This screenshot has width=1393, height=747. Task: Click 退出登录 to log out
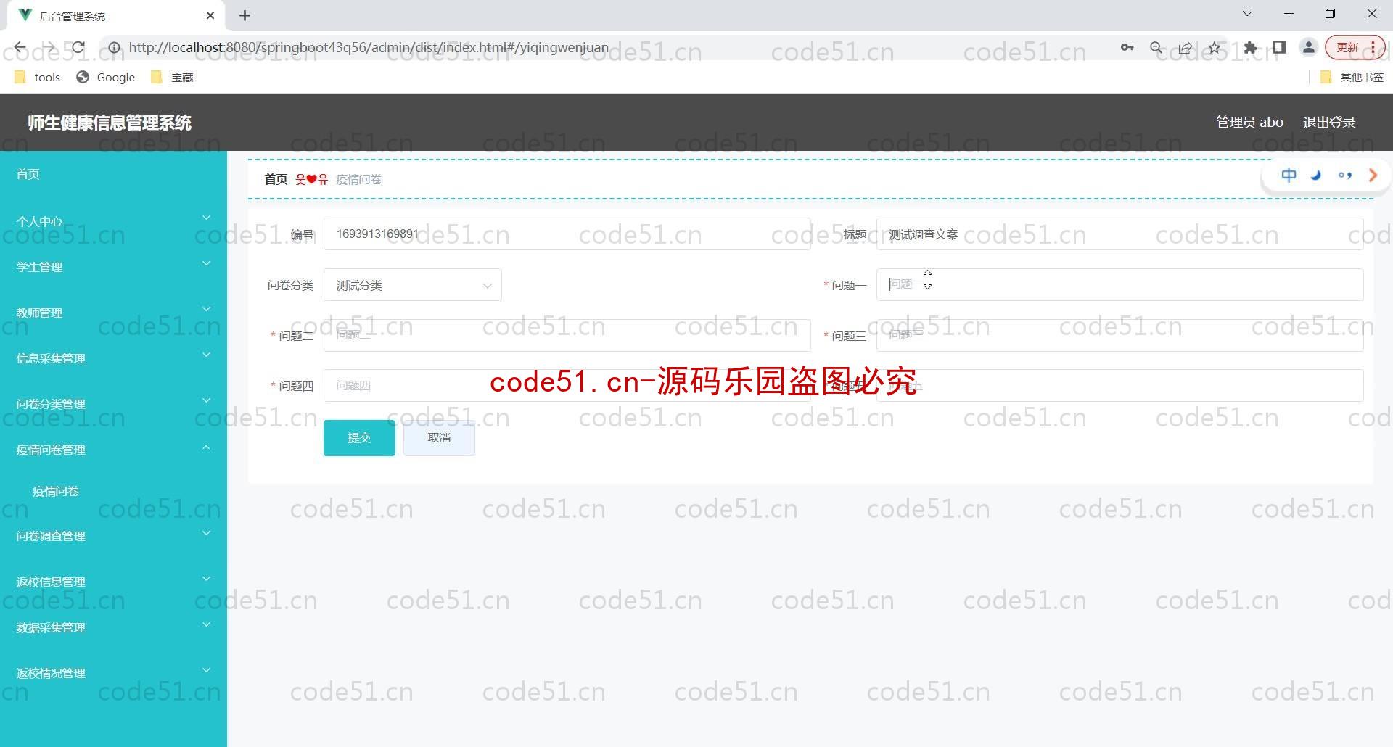coord(1329,123)
